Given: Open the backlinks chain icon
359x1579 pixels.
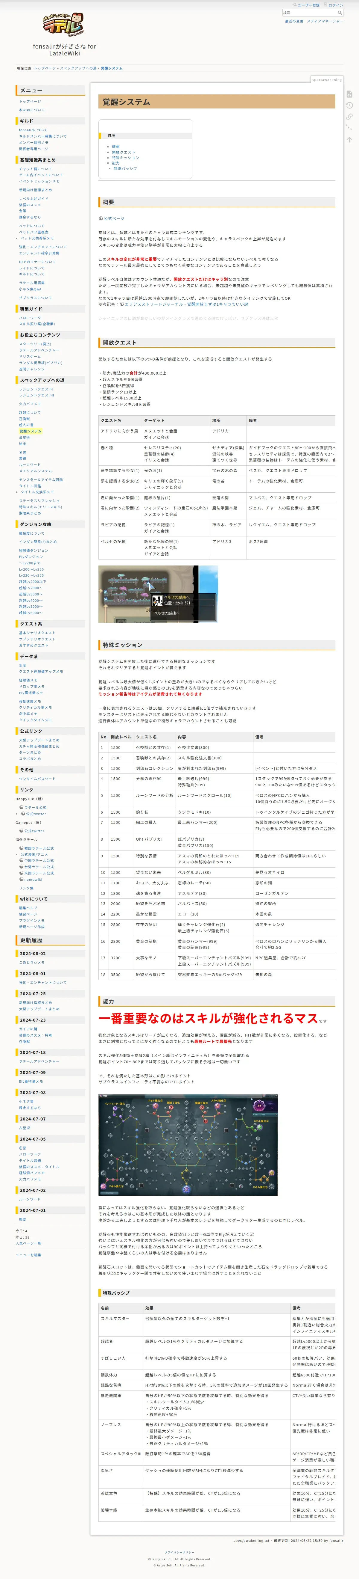Looking at the screenshot, I should point(349,117).
